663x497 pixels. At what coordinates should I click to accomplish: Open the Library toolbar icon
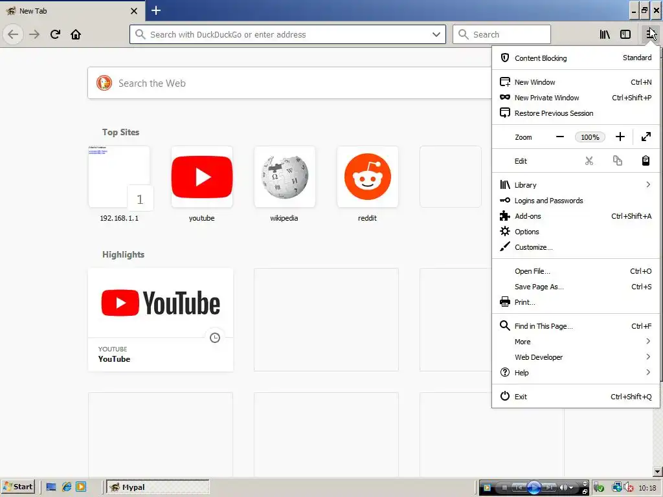[605, 34]
